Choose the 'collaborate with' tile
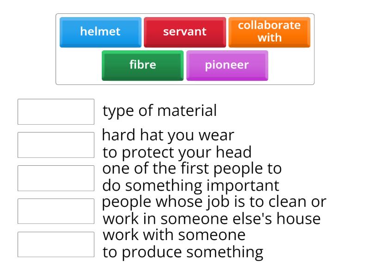The height and width of the screenshot is (277, 370). pos(269,32)
